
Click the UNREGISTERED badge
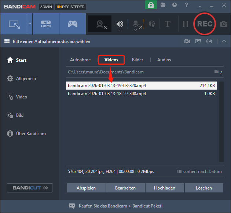coord(70,7)
